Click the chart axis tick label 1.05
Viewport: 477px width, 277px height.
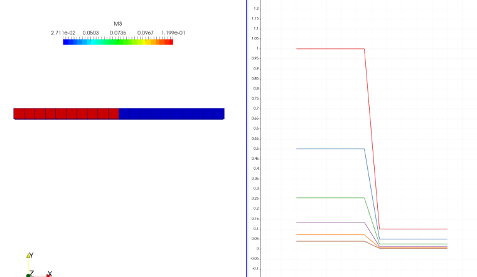tap(255, 39)
